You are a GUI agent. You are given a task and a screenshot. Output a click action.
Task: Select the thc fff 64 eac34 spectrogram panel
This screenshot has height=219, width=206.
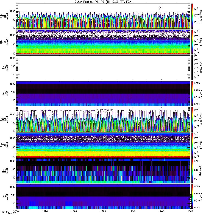[103, 119]
